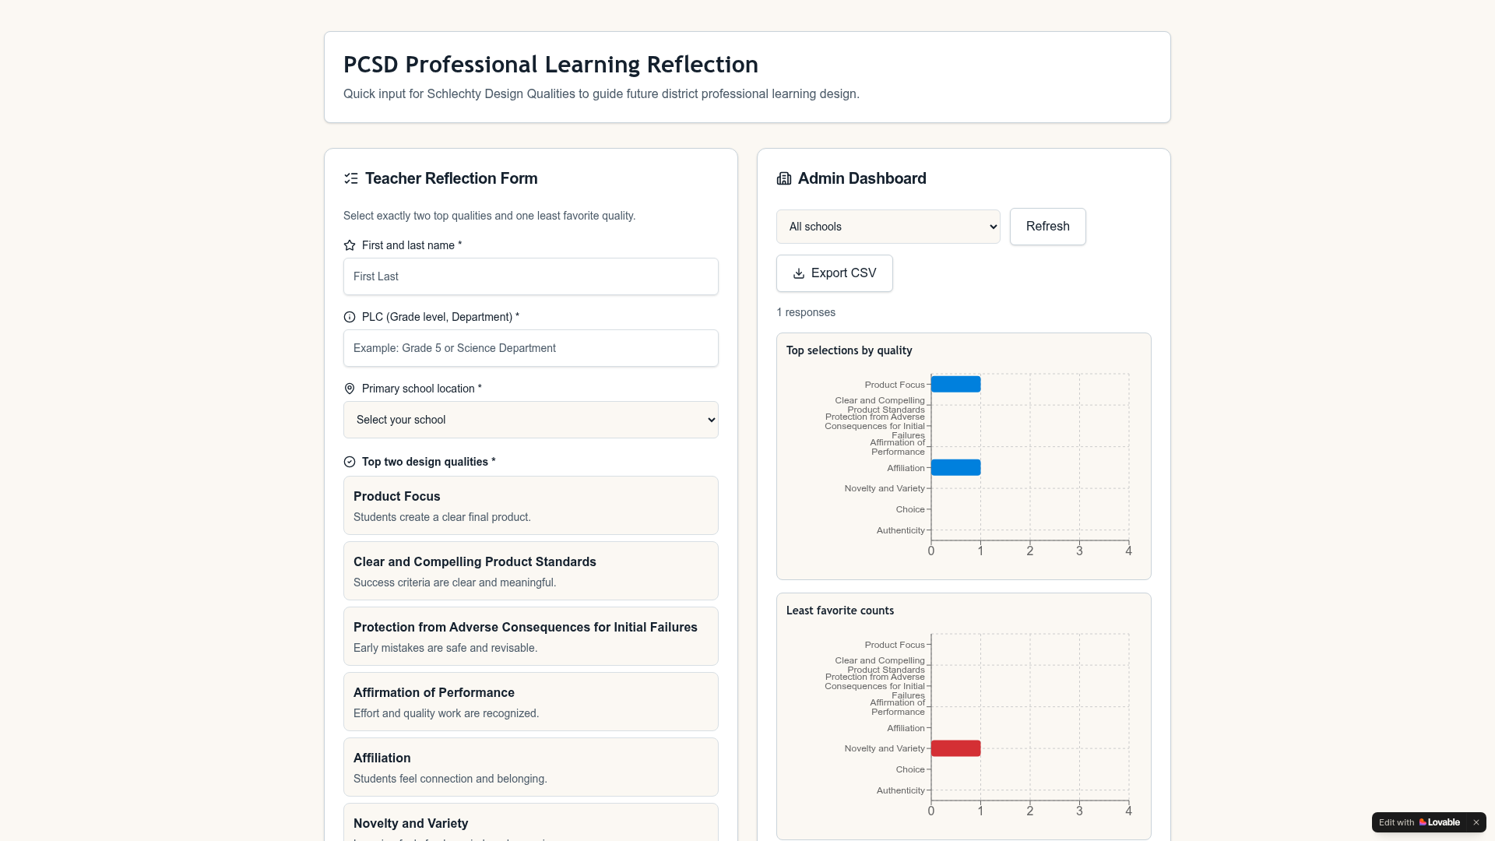Image resolution: width=1495 pixels, height=841 pixels.
Task: Expand the All schools filter dropdown
Action: tap(888, 227)
